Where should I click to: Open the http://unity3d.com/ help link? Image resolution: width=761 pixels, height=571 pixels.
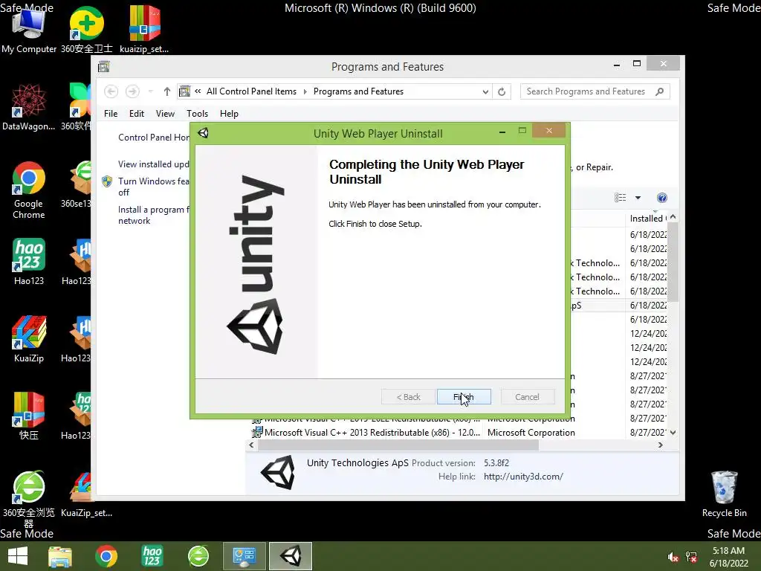(523, 477)
